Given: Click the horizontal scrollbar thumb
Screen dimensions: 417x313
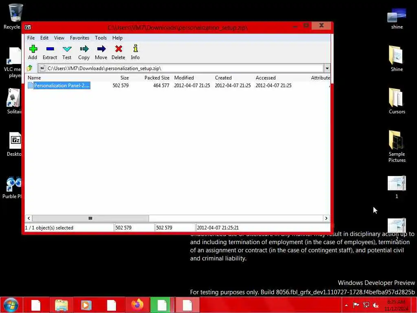Looking at the screenshot, I should pos(90,218).
